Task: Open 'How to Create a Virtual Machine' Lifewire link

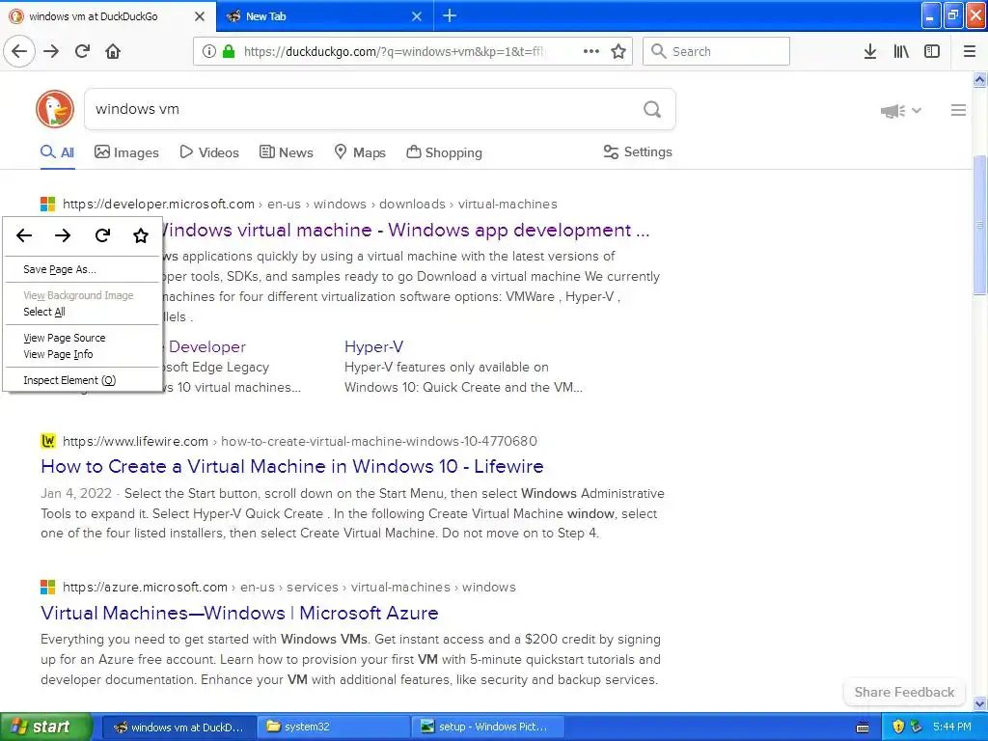Action: point(291,466)
